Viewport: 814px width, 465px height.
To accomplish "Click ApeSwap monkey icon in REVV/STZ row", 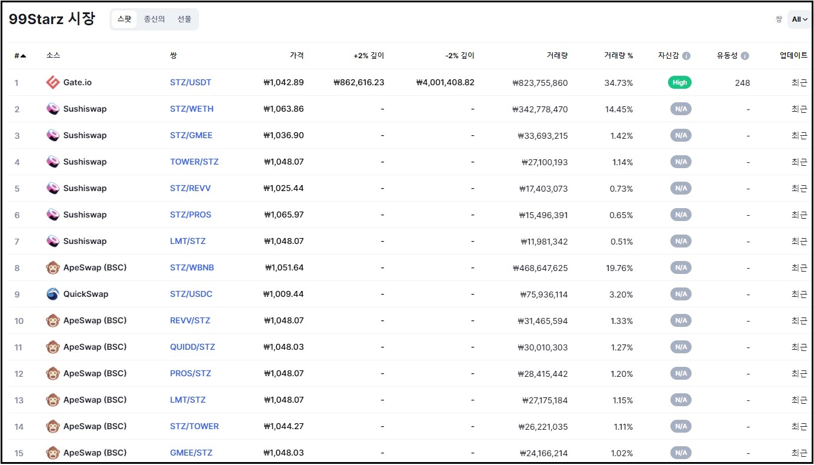I will 53,320.
